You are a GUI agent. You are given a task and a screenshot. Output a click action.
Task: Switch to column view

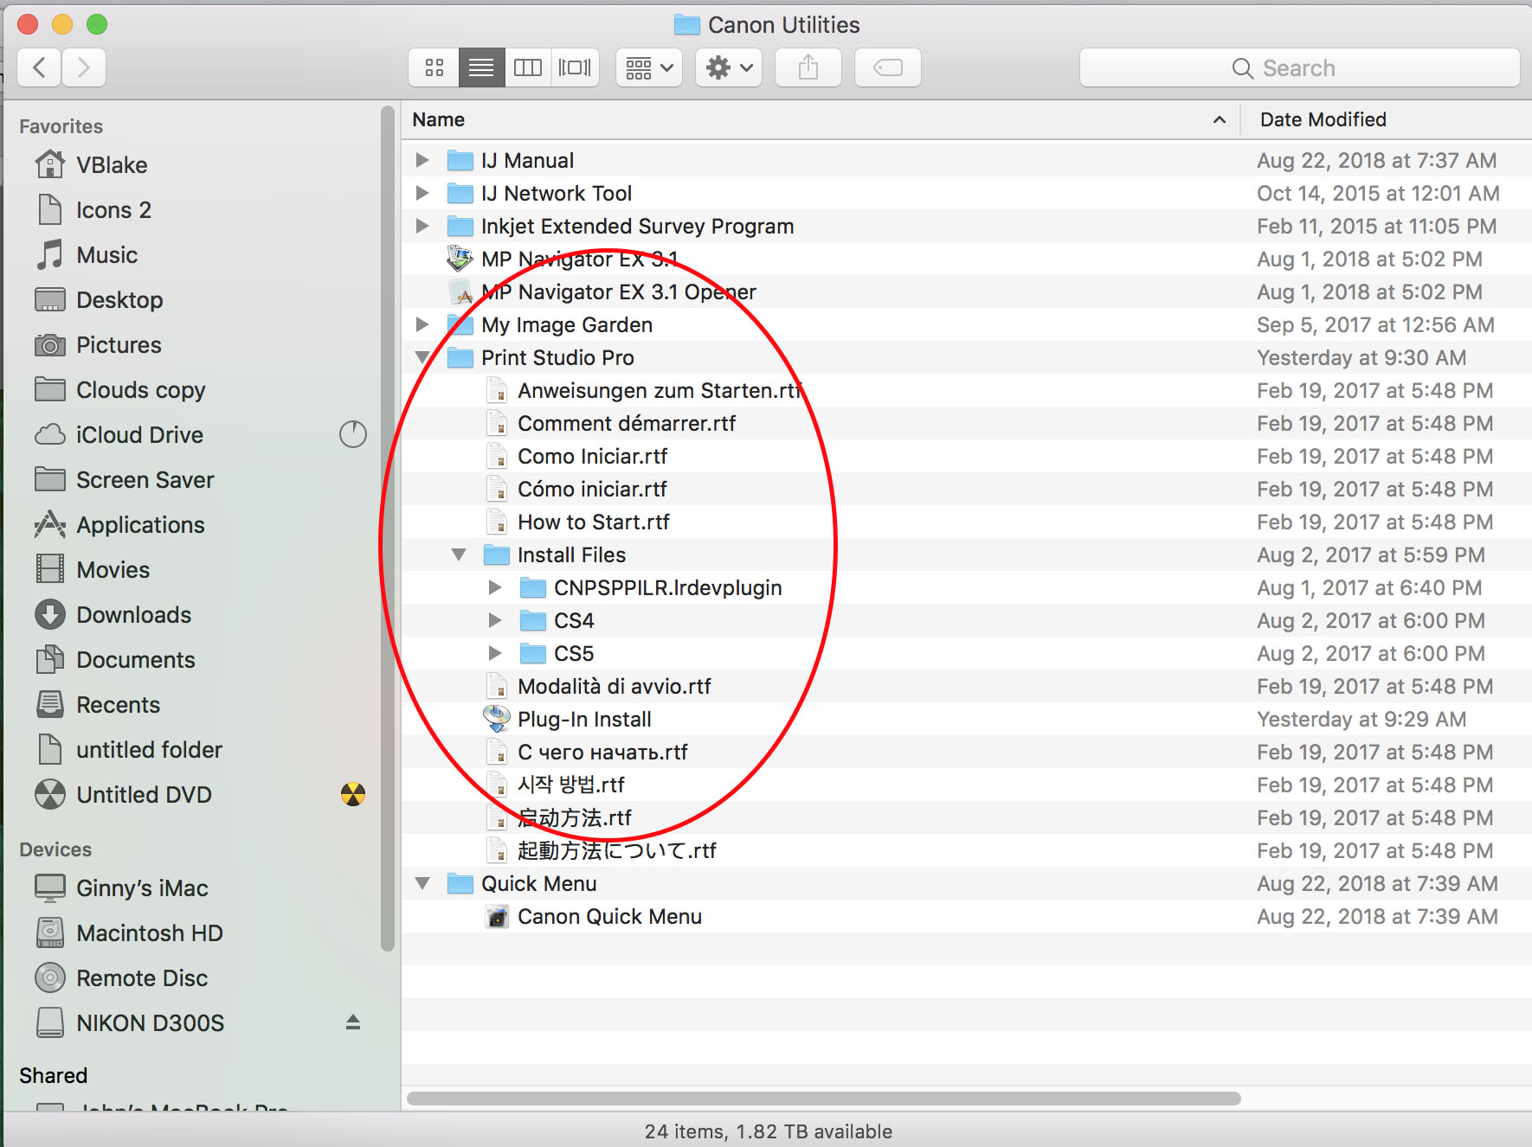(528, 67)
